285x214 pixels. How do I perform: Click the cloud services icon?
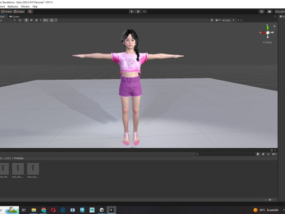coord(270,11)
